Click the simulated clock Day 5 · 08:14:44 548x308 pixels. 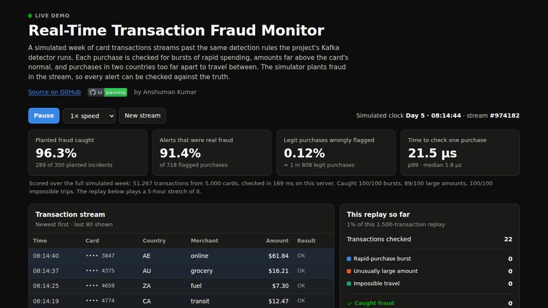click(433, 116)
